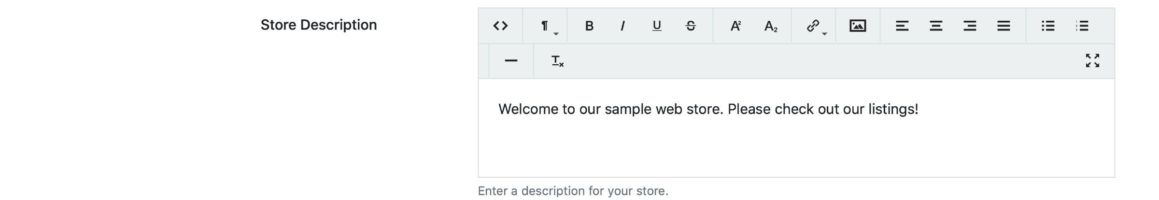Insert ordered numbered list
1159x200 pixels.
click(1082, 26)
